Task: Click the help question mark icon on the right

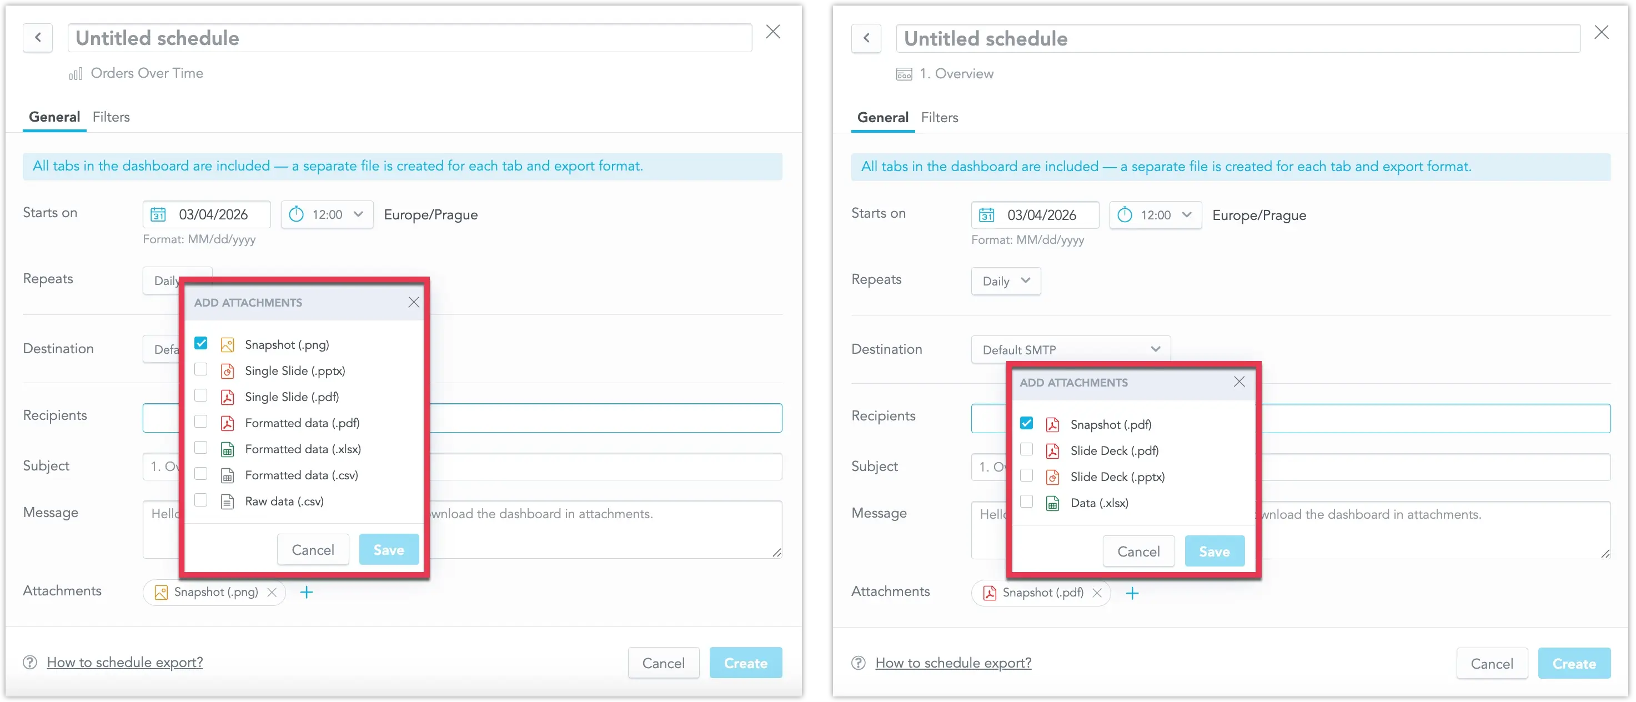Action: coord(858,663)
